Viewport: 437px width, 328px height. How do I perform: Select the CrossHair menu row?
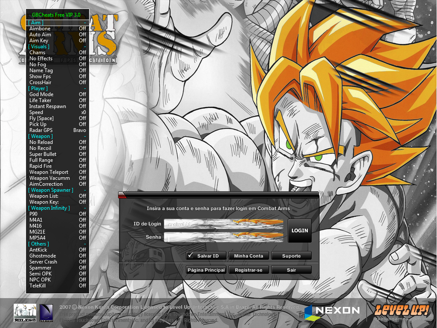click(x=58, y=82)
